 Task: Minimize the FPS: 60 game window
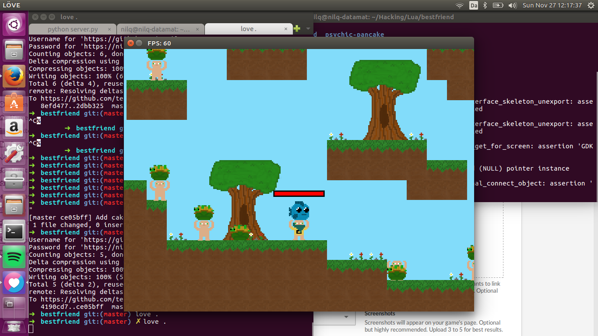tap(139, 43)
